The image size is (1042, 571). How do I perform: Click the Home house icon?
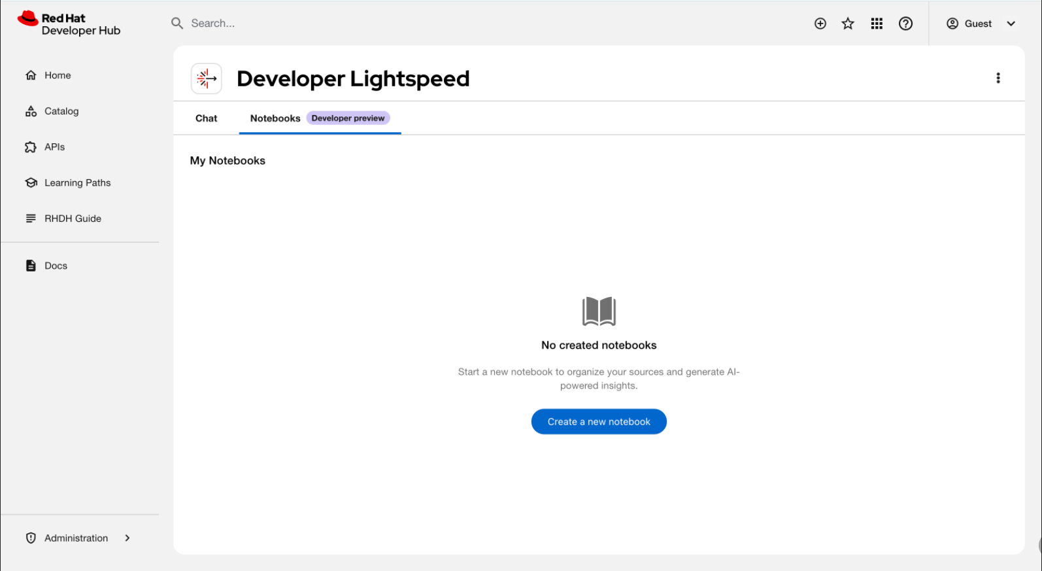(31, 75)
